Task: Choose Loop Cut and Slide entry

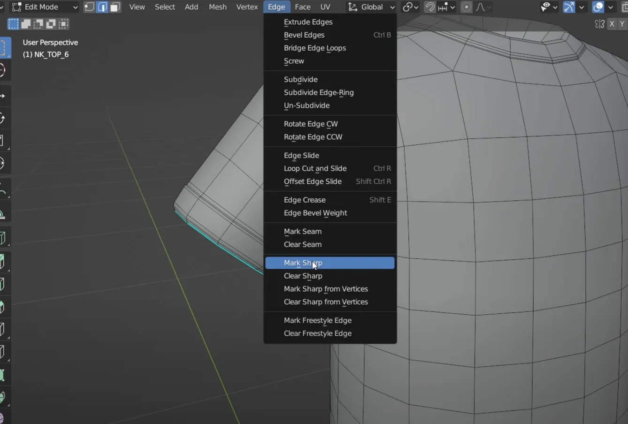Action: click(330, 169)
